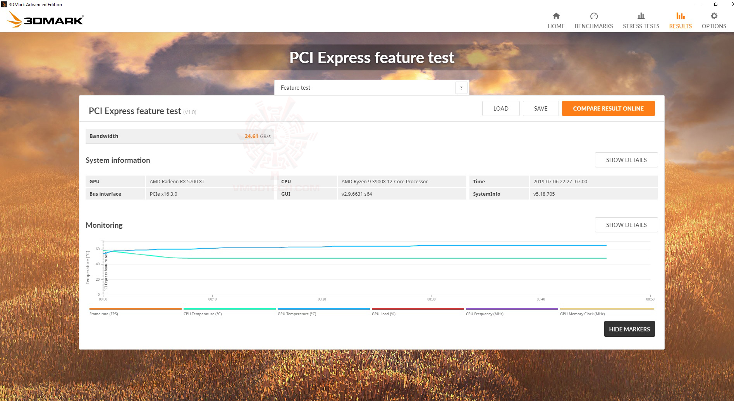The width and height of the screenshot is (734, 401).
Task: Click the LOAD button
Action: click(501, 109)
